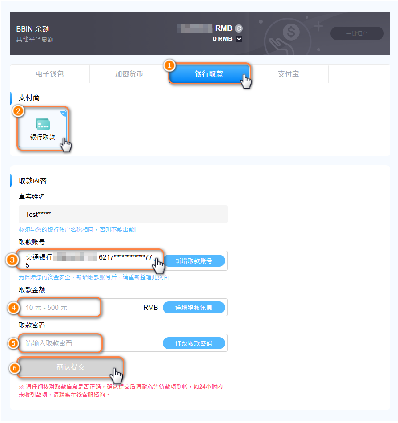Click the bank card icon in 银行取款 provider tile
The image size is (398, 423).
click(x=43, y=124)
